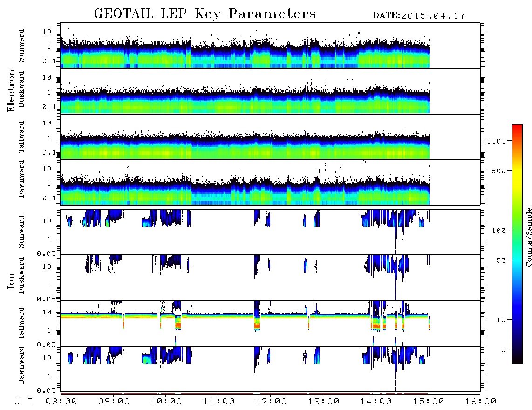This screenshot has width=532, height=410.
Task: Click the Electron Dawnward panel label
Action: coord(21,179)
